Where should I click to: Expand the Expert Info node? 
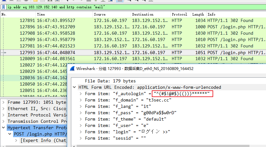(x=16, y=141)
